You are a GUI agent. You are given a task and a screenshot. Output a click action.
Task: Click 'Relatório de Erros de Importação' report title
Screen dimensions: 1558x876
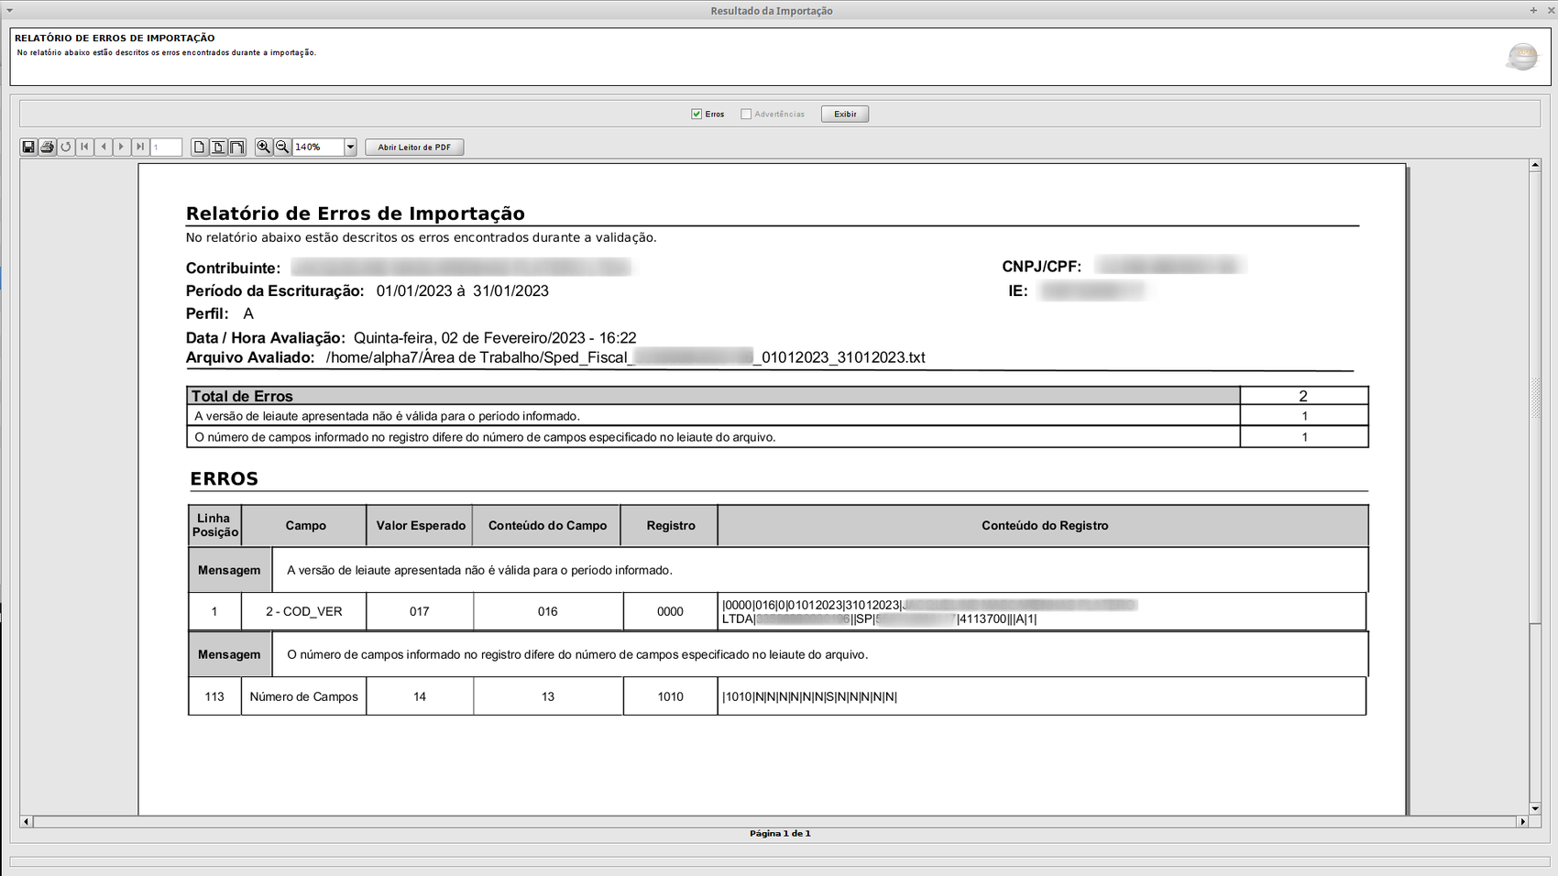pos(356,214)
